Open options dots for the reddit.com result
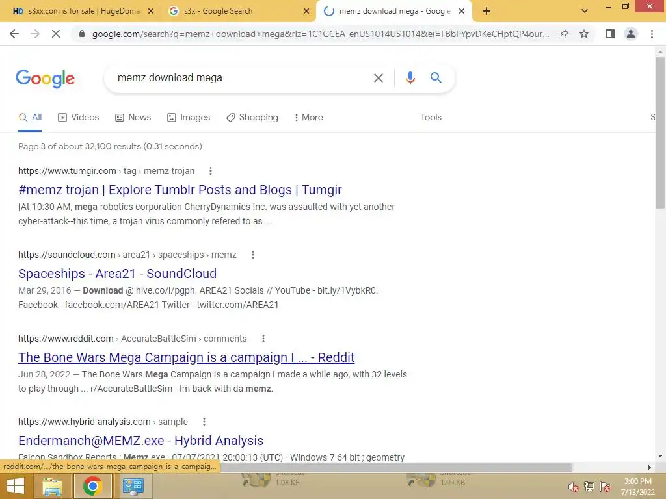The width and height of the screenshot is (666, 499). point(263,339)
